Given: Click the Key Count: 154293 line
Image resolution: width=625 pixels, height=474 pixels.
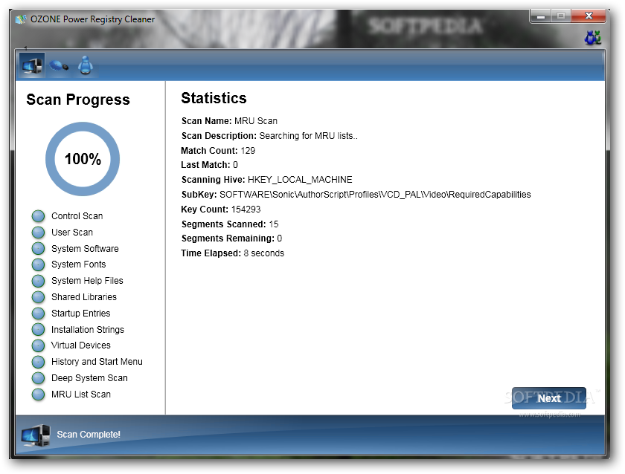Looking at the screenshot, I should (x=221, y=210).
